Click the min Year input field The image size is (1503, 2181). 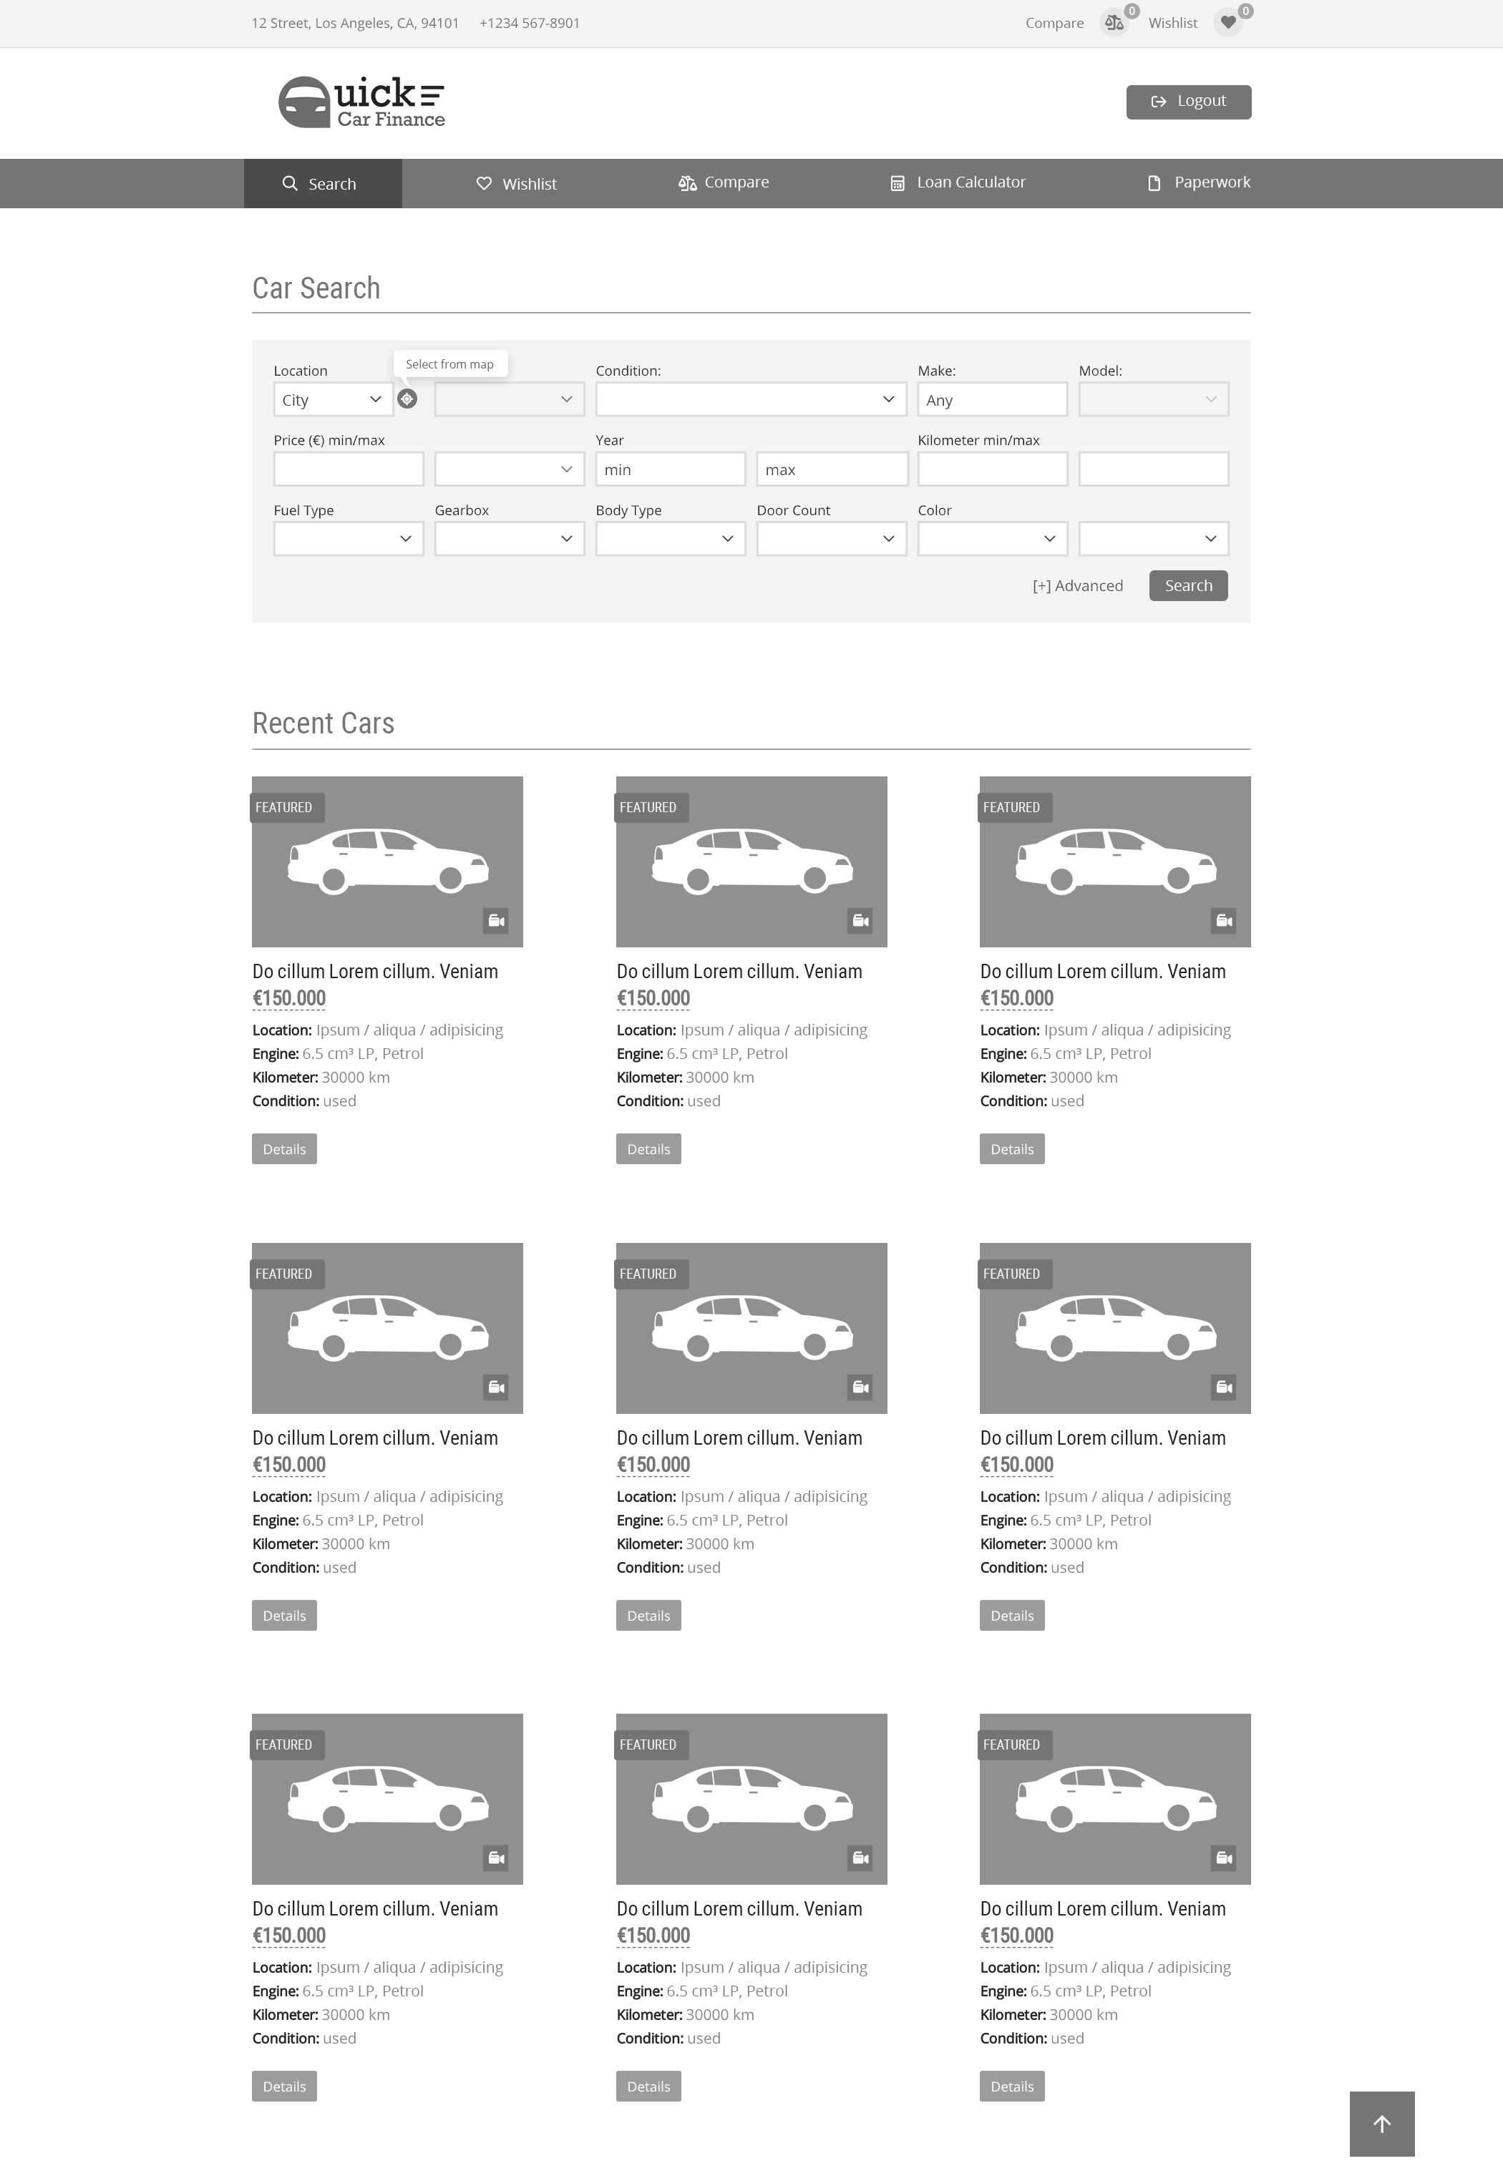pos(670,469)
